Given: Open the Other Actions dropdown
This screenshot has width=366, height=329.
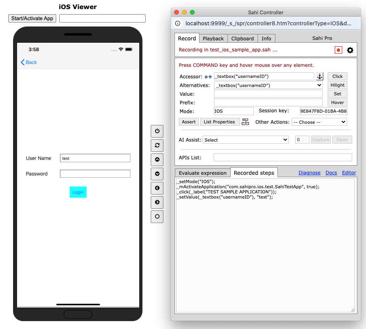Looking at the screenshot, I should [319, 122].
